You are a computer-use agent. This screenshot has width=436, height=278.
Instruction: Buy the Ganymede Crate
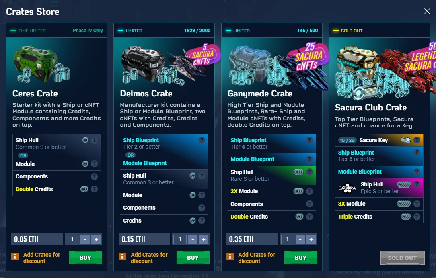pos(300,258)
